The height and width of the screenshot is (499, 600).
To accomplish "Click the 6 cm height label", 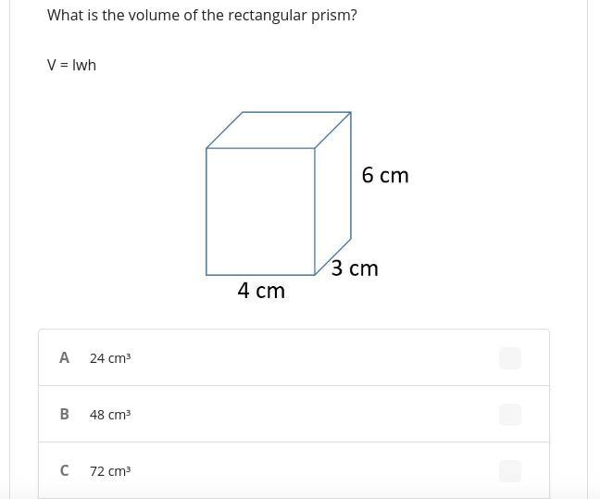I will click(385, 175).
